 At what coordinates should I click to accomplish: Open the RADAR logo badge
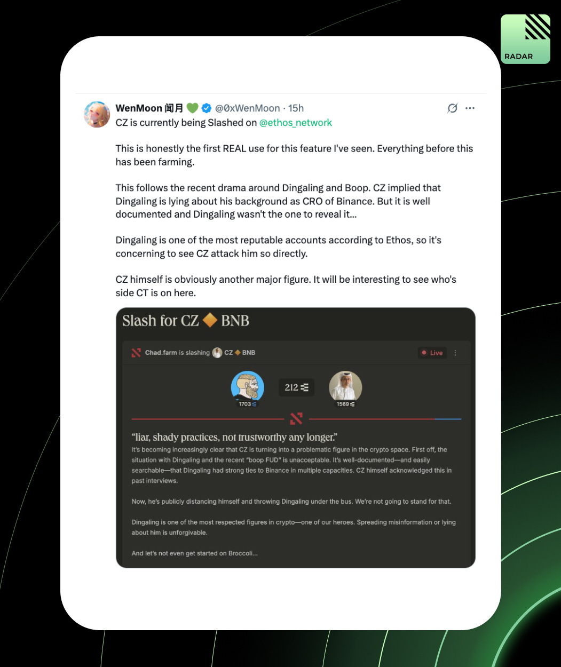point(525,39)
